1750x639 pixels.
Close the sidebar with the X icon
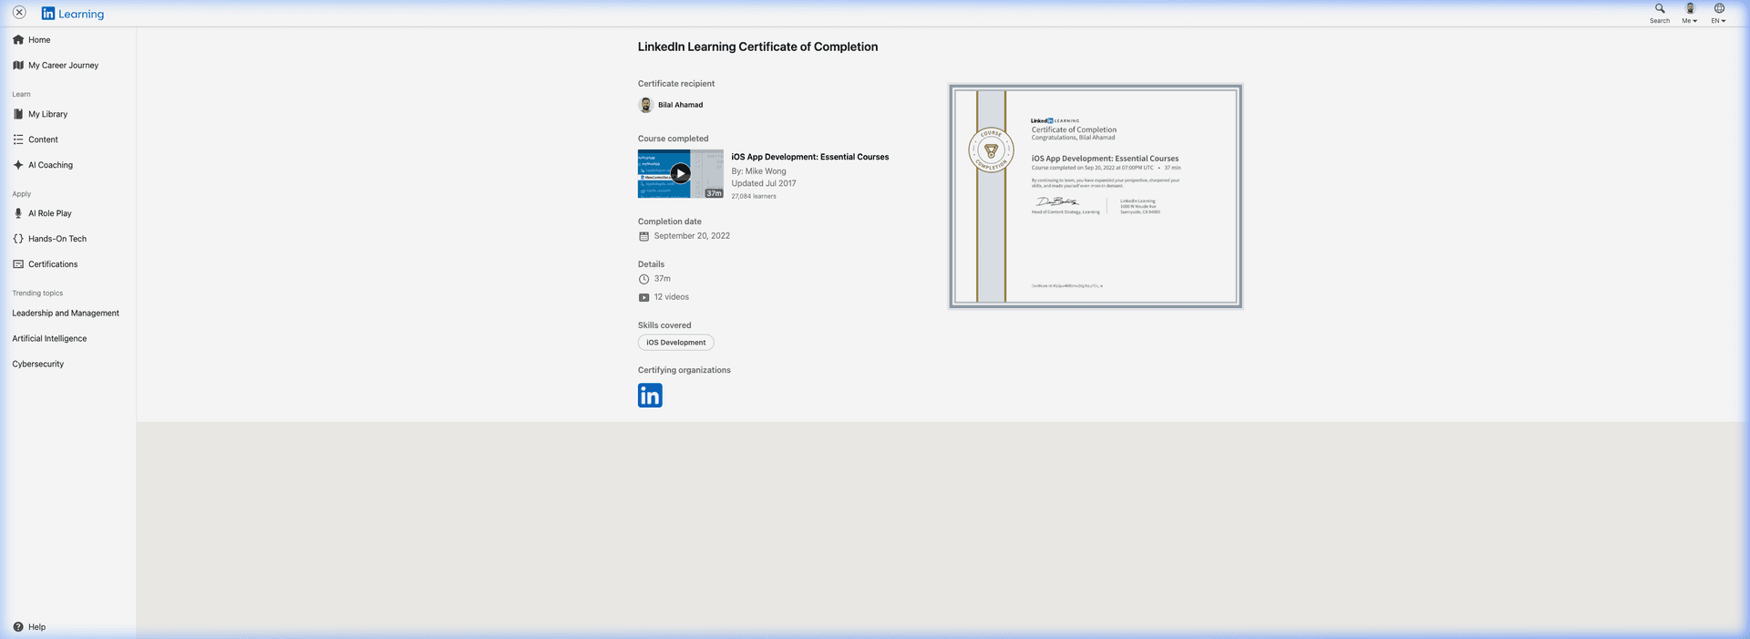pos(19,13)
